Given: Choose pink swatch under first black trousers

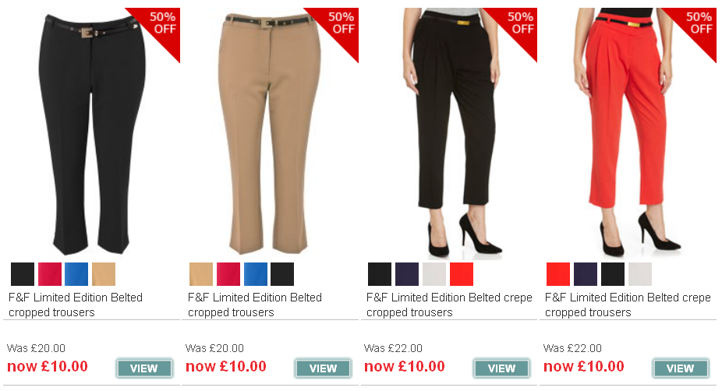Looking at the screenshot, I should click(x=50, y=274).
